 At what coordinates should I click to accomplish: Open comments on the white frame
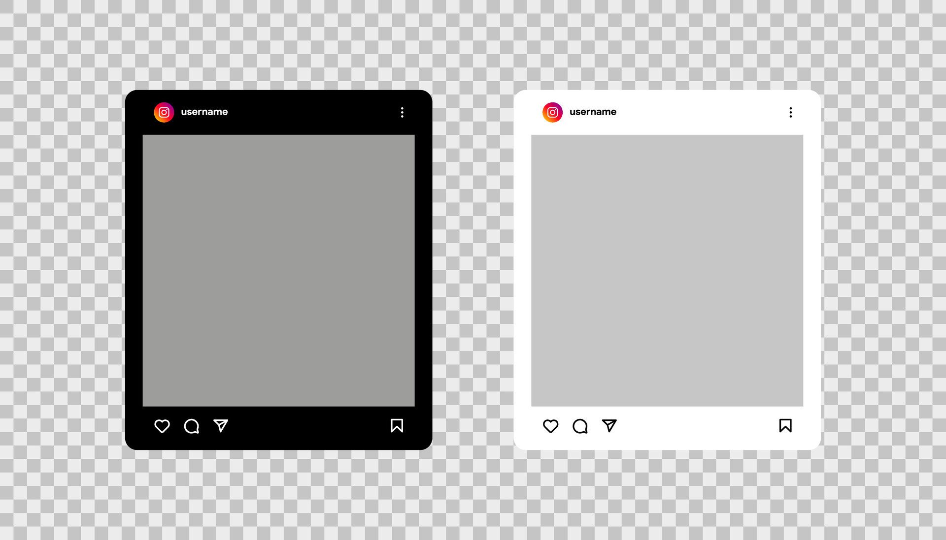click(580, 426)
